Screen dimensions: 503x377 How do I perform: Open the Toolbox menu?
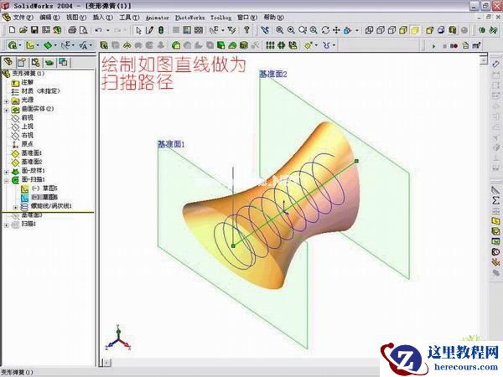pyautogui.click(x=220, y=18)
